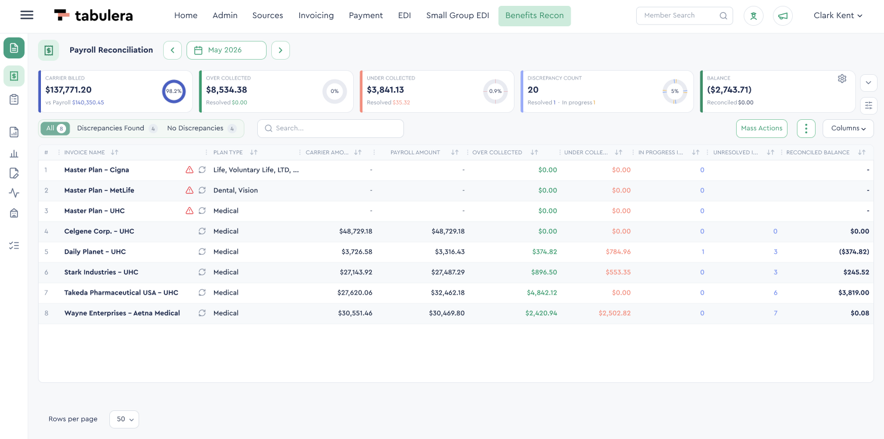Click the Member Search field
This screenshot has width=884, height=439.
click(x=685, y=16)
